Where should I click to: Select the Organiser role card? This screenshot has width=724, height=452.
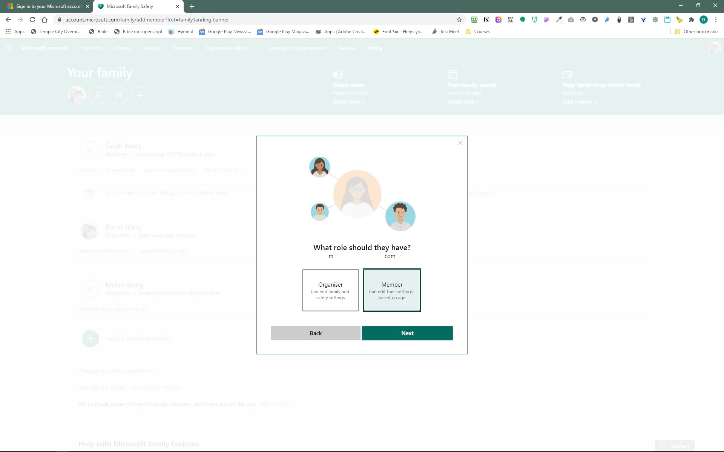330,290
